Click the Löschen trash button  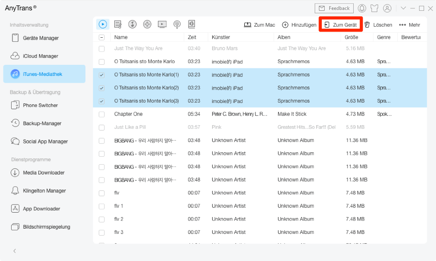(x=378, y=25)
